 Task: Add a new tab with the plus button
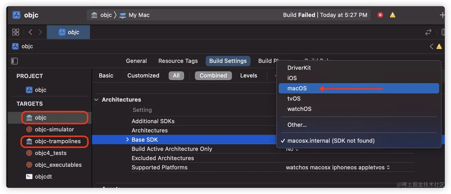(442, 15)
